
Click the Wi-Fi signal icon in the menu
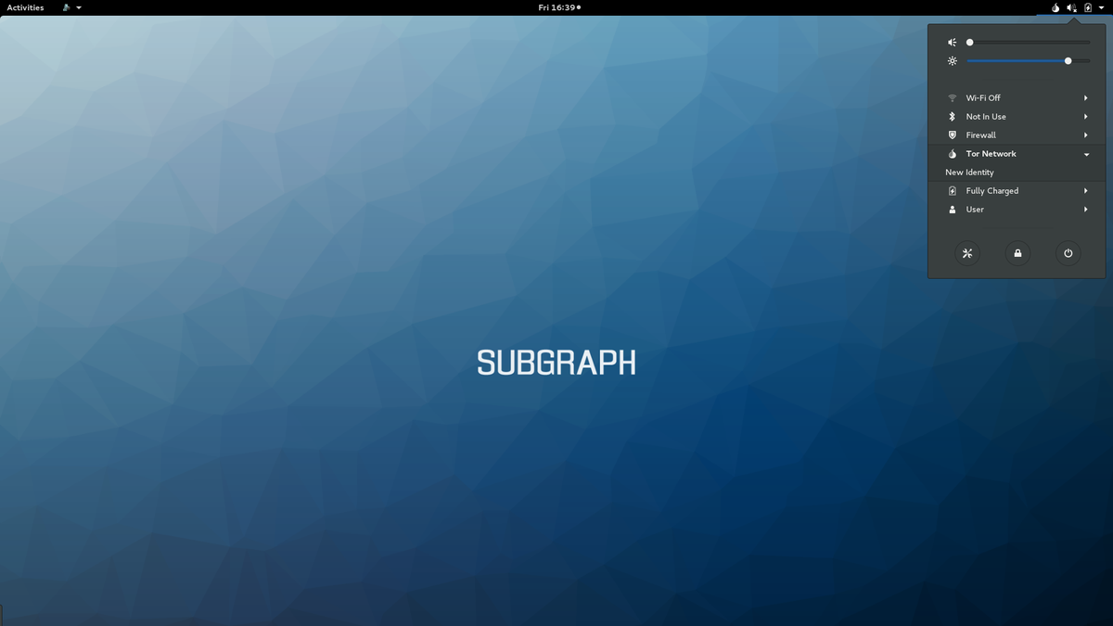(x=952, y=98)
